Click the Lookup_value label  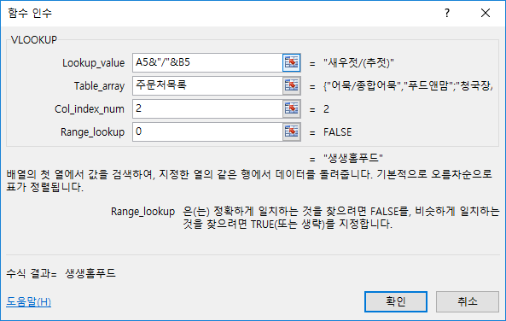[x=93, y=63]
